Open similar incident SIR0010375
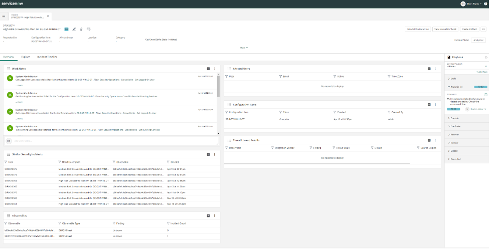Viewport: 490px width, 250px height. click(x=11, y=175)
